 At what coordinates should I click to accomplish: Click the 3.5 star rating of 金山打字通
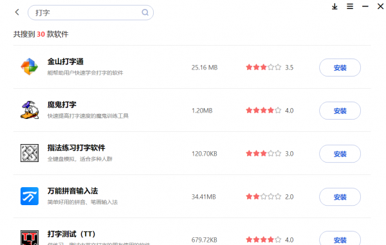click(270, 67)
